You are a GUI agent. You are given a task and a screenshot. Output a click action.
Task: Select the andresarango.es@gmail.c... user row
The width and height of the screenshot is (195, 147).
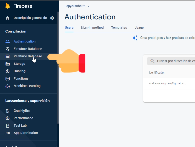click(x=169, y=83)
